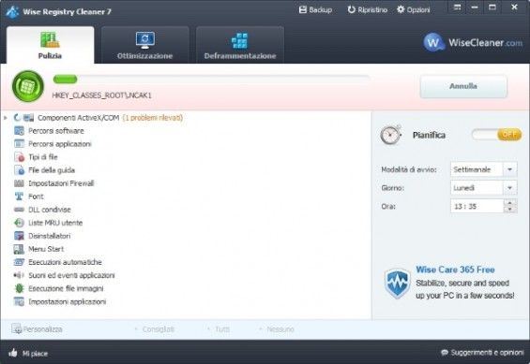Viewport: 530px width, 364px height.
Task: Click the Pianifica stopwatch icon
Action: click(391, 135)
